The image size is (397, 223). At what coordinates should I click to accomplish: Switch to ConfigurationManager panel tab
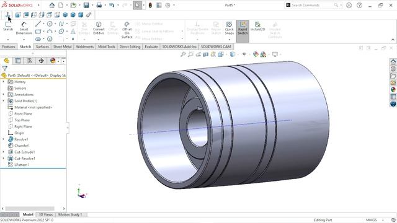pyautogui.click(x=30, y=61)
